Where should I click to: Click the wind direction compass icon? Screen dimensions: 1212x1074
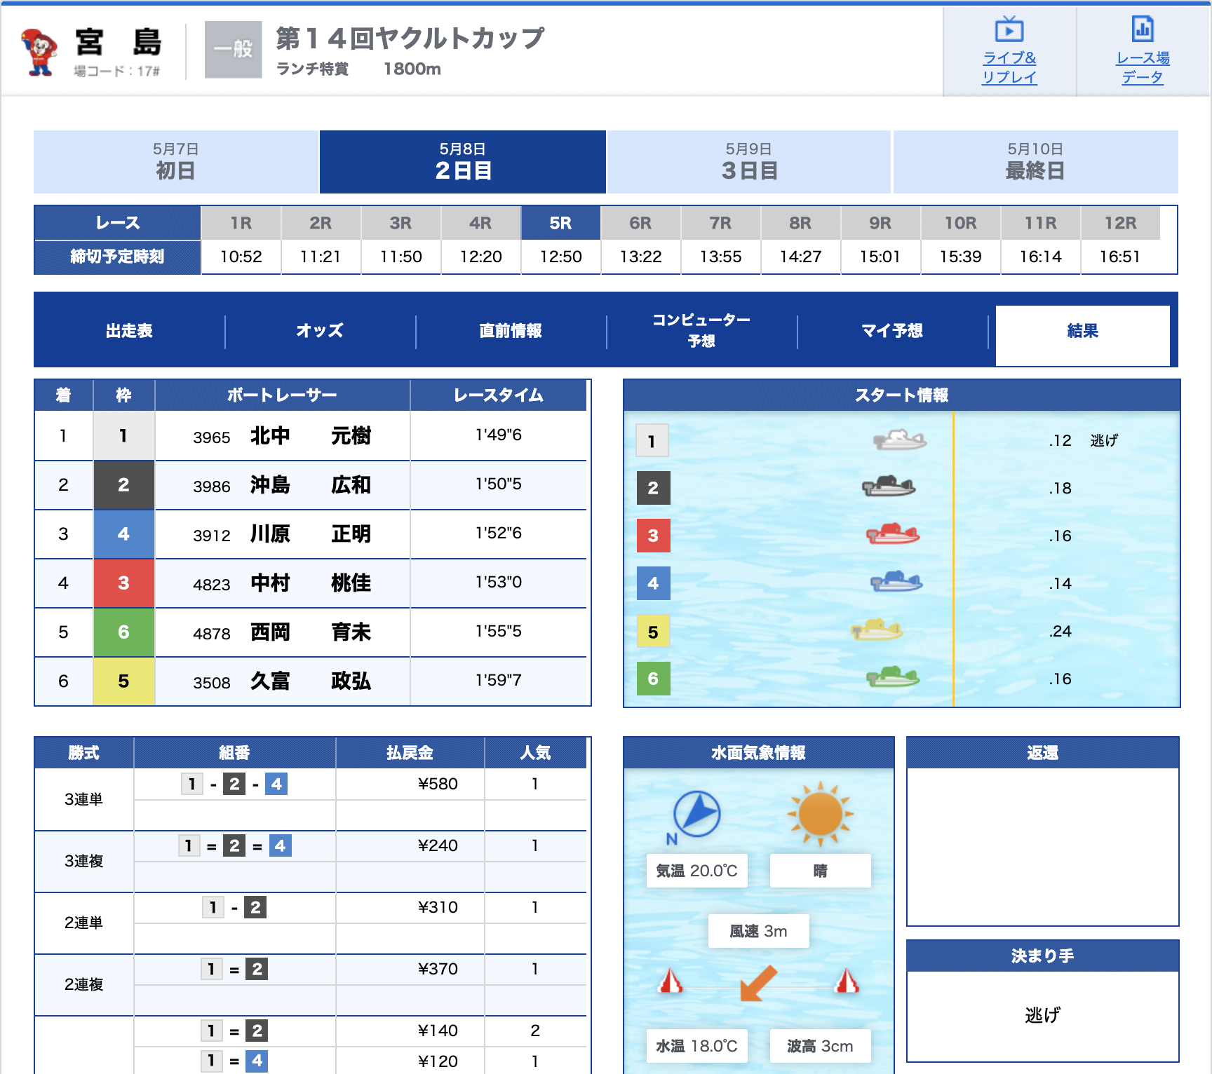pyautogui.click(x=696, y=815)
